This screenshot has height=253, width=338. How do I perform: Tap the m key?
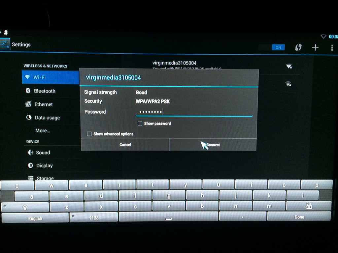269,206
